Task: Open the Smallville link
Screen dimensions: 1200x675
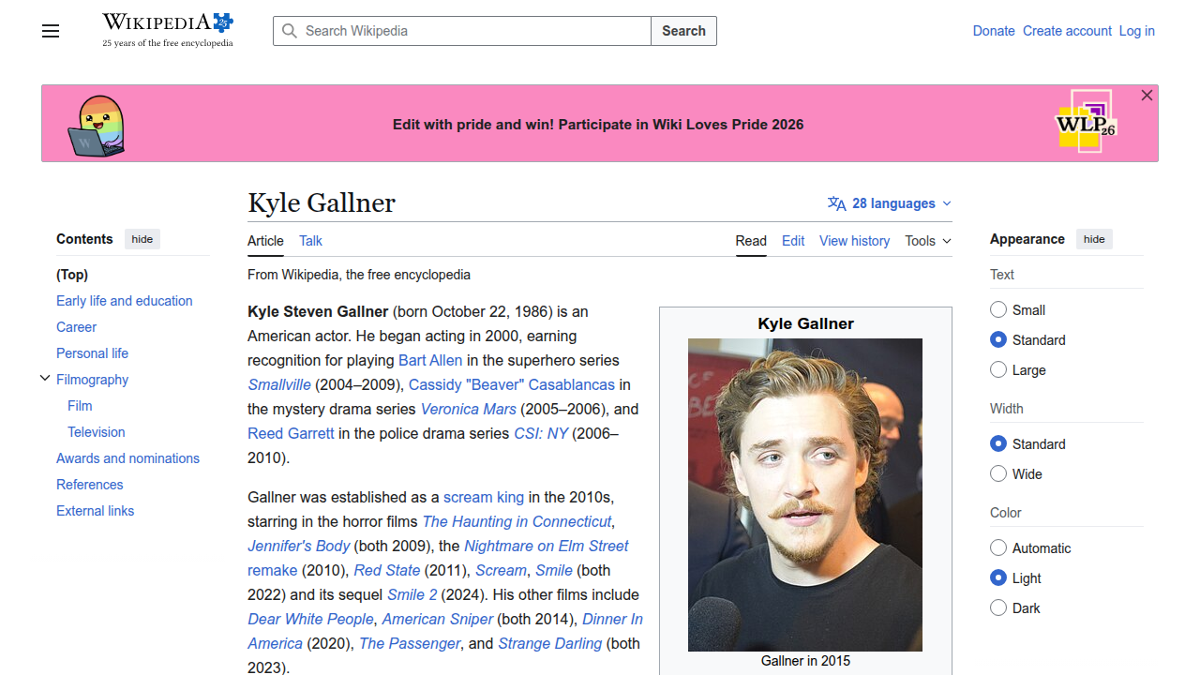Action: 279,384
